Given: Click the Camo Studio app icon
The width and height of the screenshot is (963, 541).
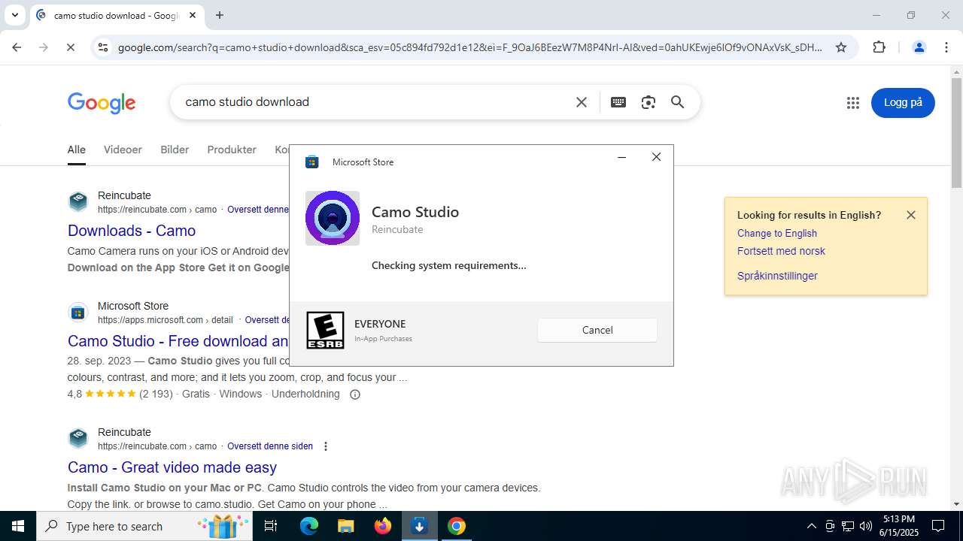Looking at the screenshot, I should [333, 218].
